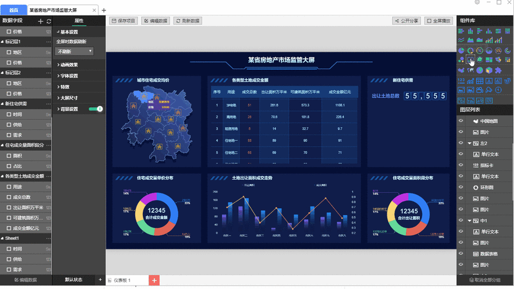Hide the 中国地图 layer with eye icon
The image size is (514, 289).
click(461, 121)
